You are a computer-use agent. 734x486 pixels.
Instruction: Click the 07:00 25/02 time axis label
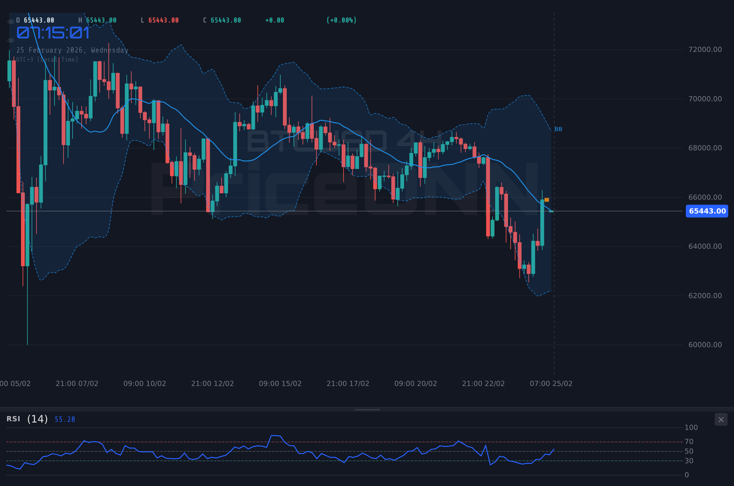(551, 383)
